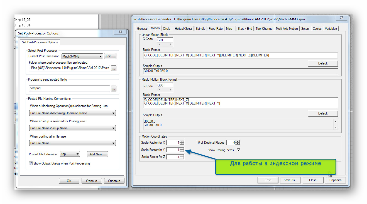Click Edit button for post processor
The height and width of the screenshot is (204, 367).
110,56
